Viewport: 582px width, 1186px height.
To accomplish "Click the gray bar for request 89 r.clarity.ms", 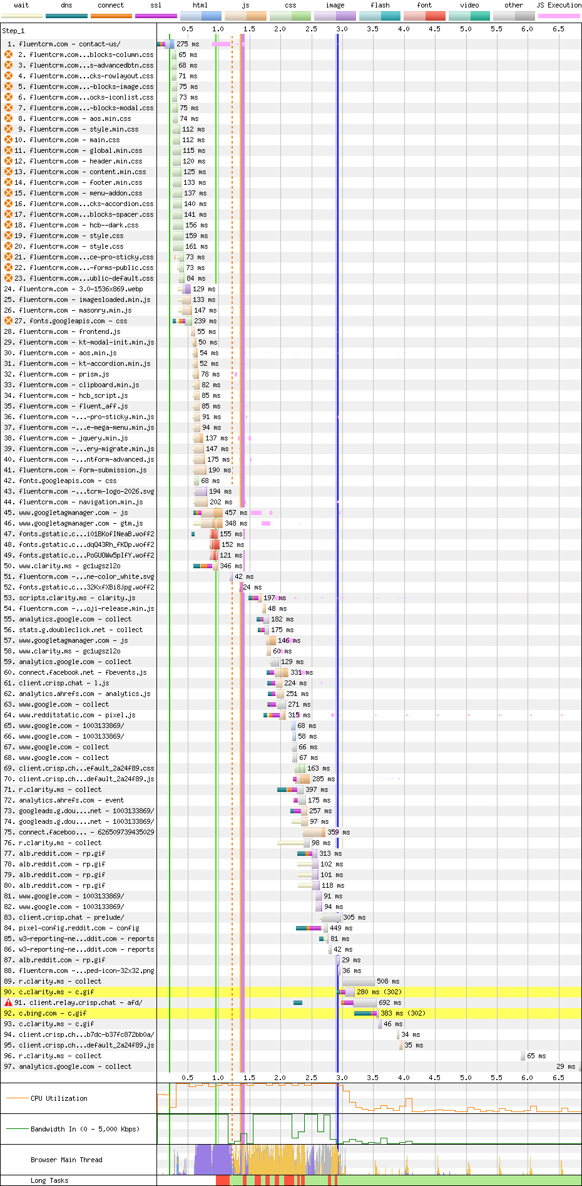I will click(x=358, y=981).
